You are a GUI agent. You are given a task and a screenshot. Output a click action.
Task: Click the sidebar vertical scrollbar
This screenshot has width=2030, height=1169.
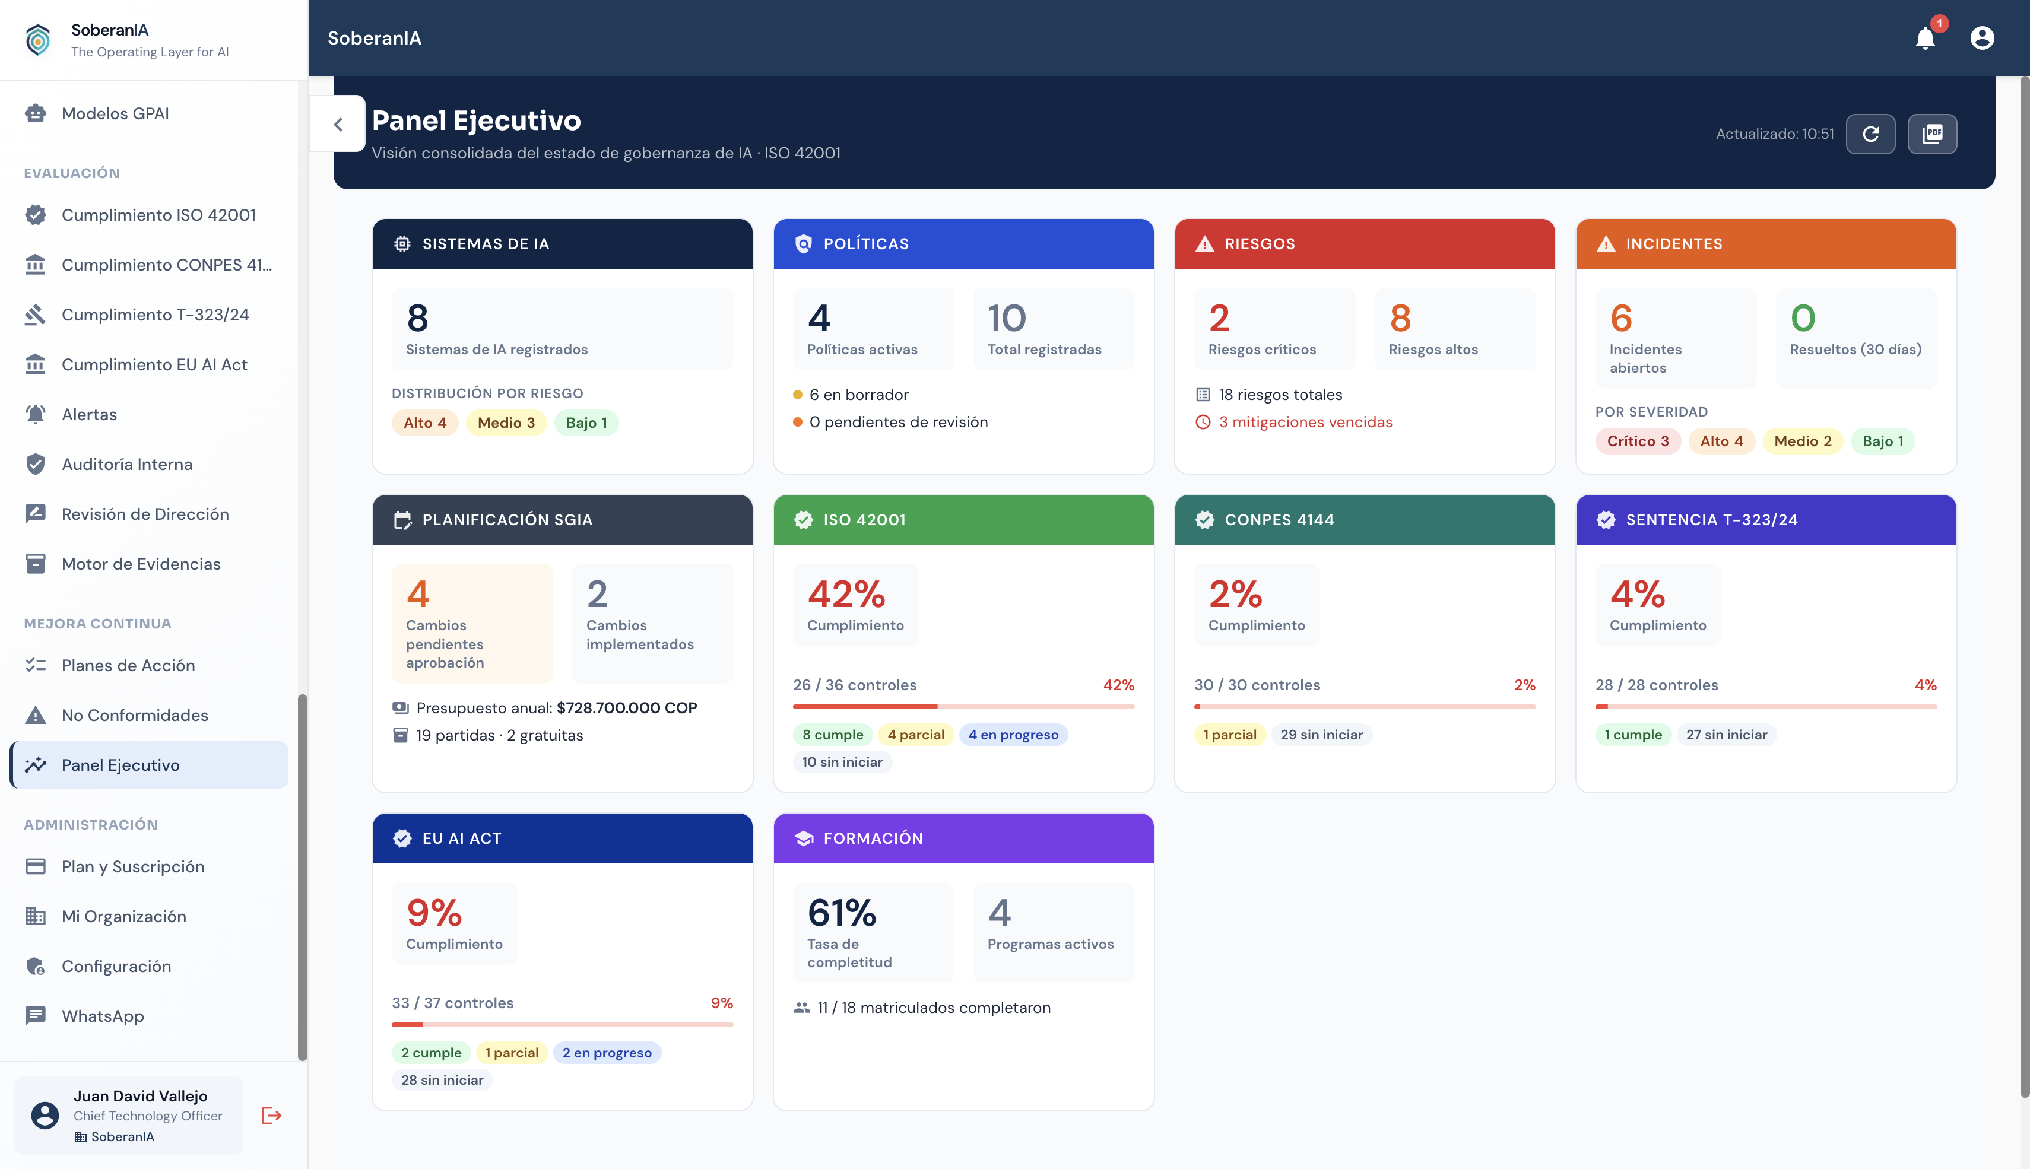pos(302,878)
